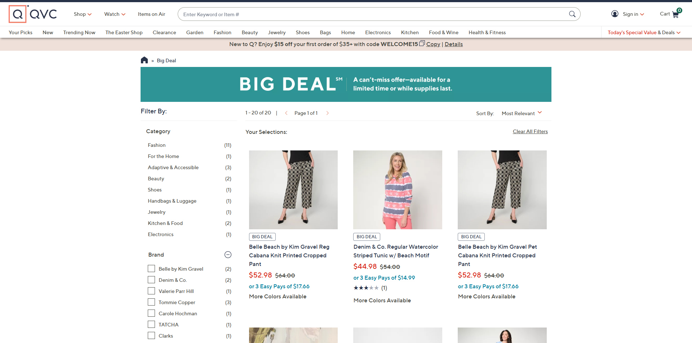Click Clear All Filters
This screenshot has width=692, height=343.
click(x=530, y=131)
